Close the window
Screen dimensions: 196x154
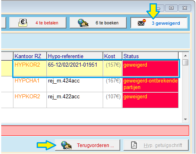(185, 8)
